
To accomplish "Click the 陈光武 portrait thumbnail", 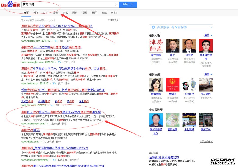I will tap(189, 46).
